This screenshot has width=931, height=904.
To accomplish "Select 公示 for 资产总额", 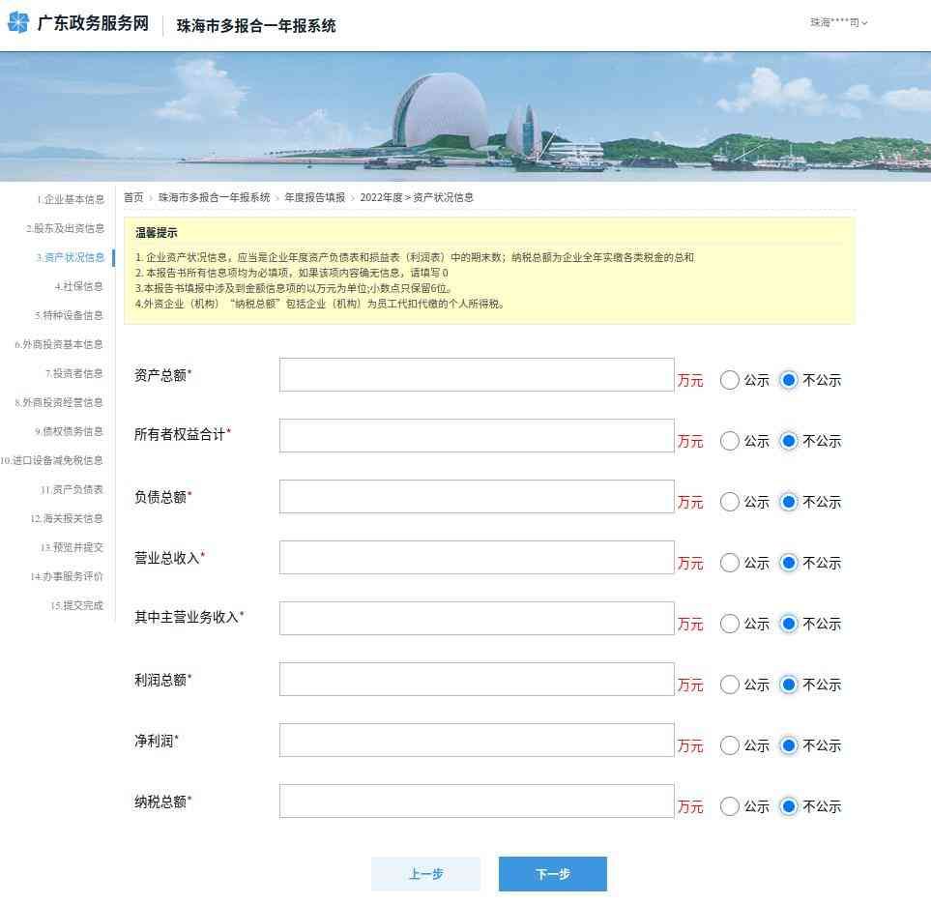I will (730, 380).
